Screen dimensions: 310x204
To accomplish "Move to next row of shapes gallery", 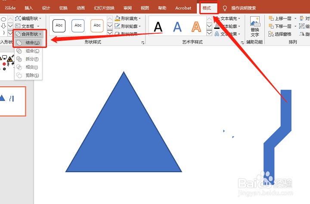I will click(10, 26).
